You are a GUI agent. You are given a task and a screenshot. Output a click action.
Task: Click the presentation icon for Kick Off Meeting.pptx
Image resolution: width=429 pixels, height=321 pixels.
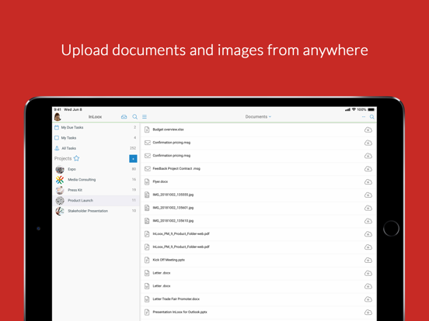point(147,260)
